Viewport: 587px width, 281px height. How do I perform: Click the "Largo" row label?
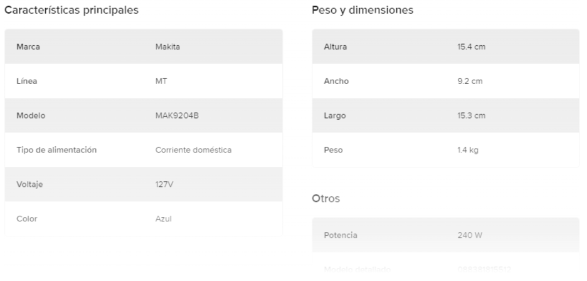(334, 116)
